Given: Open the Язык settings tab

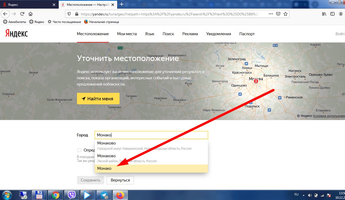Looking at the screenshot, I should pos(150,34).
